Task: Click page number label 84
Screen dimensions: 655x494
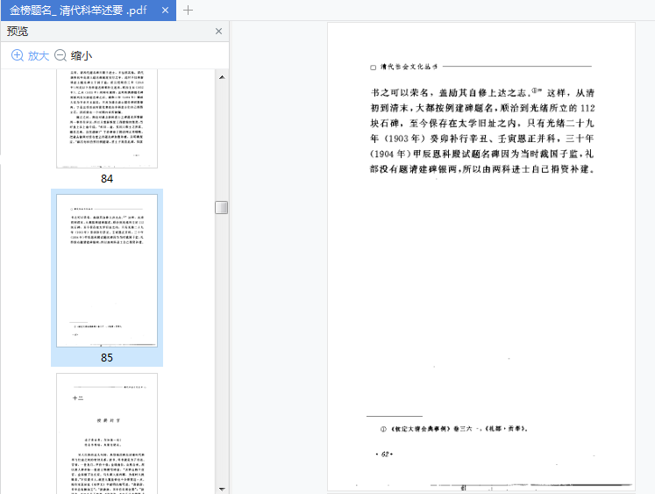Action: 107,179
